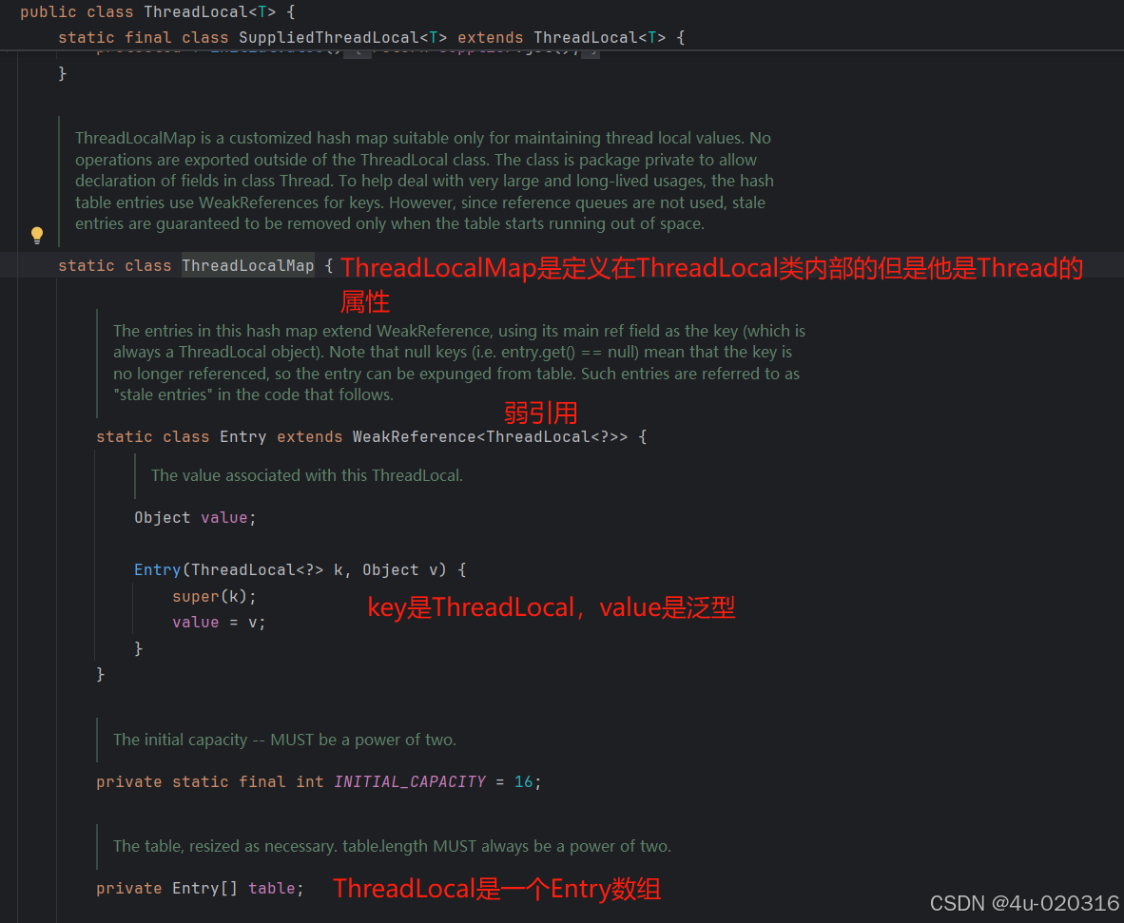1124x923 pixels.
Task: Click the 'The initial capacity' doc comment
Action: pyautogui.click(x=284, y=740)
